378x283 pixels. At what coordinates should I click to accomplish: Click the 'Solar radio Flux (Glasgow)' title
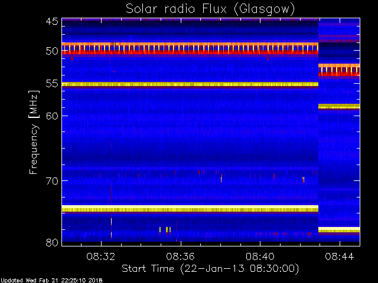click(x=210, y=9)
